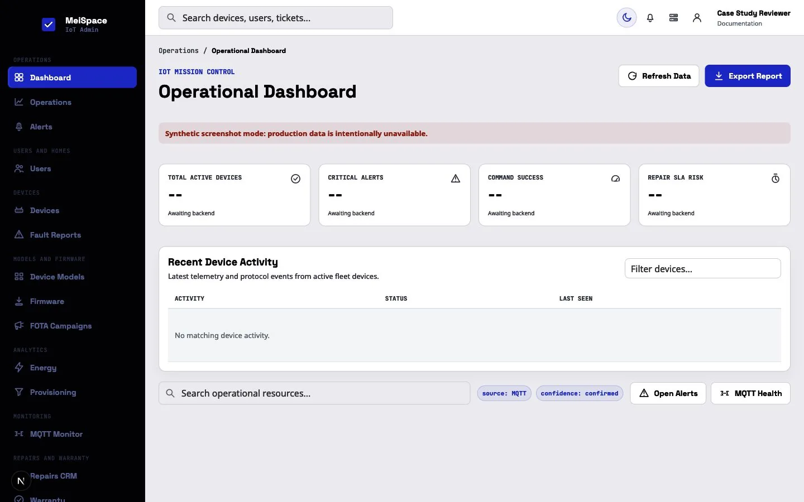
Task: Click the confidence: confirmed tag
Action: (x=580, y=393)
